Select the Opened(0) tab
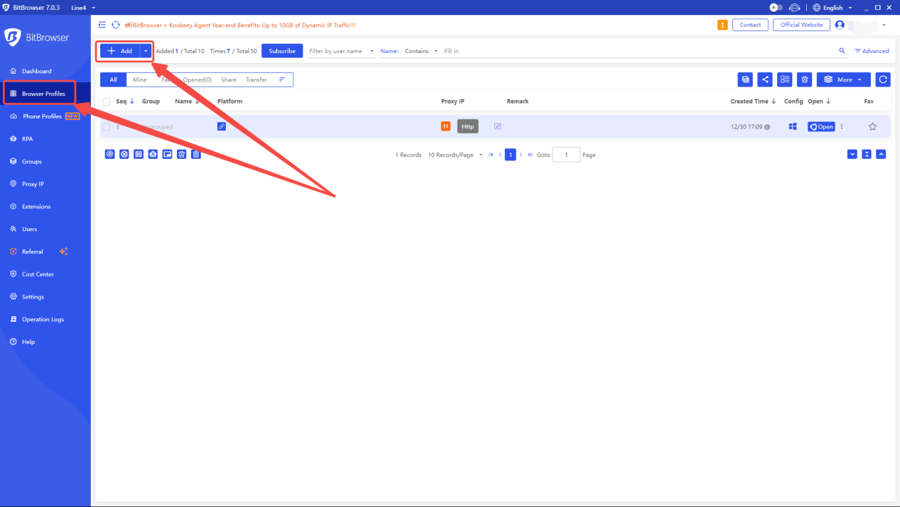The width and height of the screenshot is (900, 507). pyautogui.click(x=197, y=79)
